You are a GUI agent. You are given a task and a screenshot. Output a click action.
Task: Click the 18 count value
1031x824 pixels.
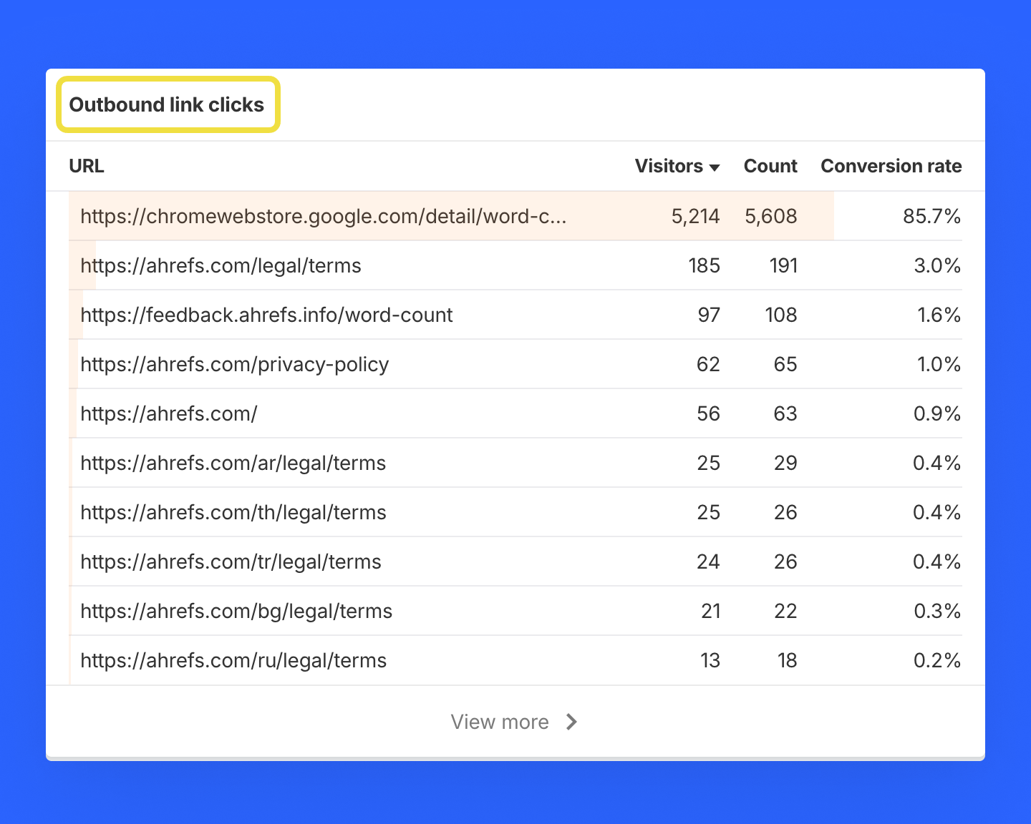coord(787,660)
